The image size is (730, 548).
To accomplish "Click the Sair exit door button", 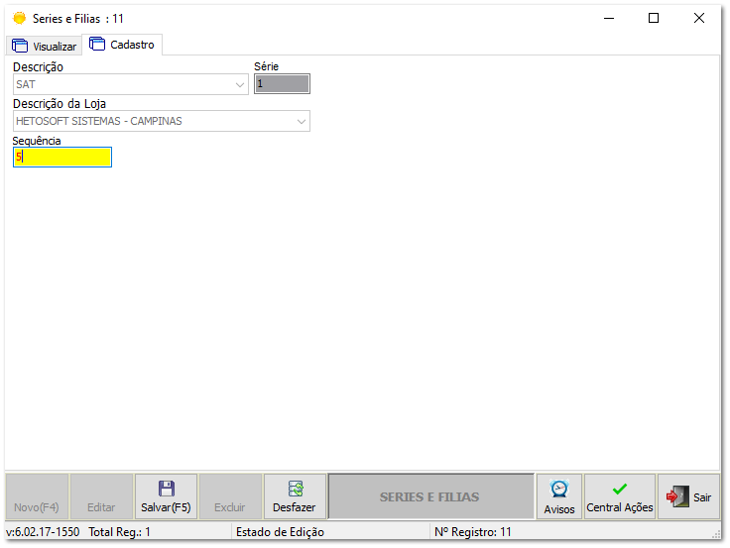I will 688,496.
